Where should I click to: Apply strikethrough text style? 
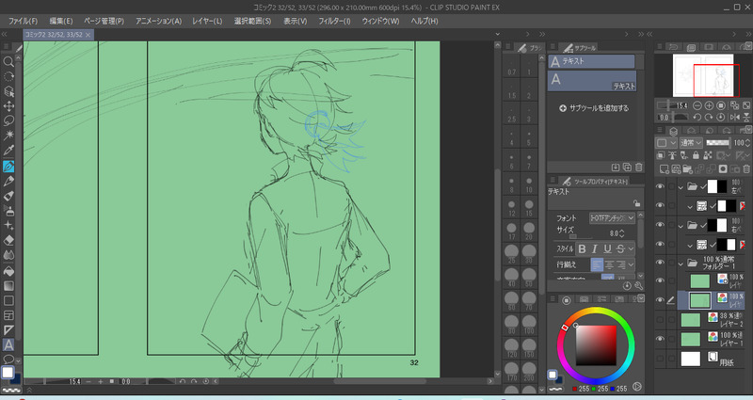tap(620, 248)
